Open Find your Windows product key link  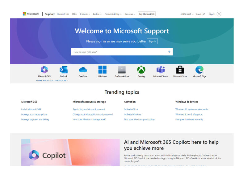coord(139,119)
